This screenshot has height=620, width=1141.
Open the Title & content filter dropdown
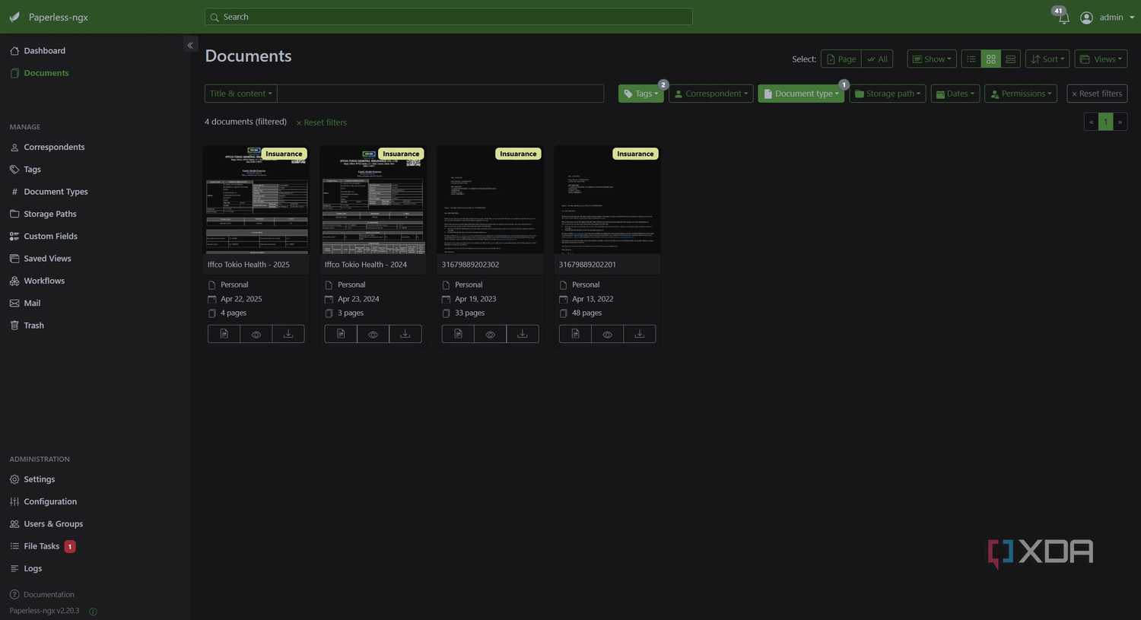(x=241, y=94)
